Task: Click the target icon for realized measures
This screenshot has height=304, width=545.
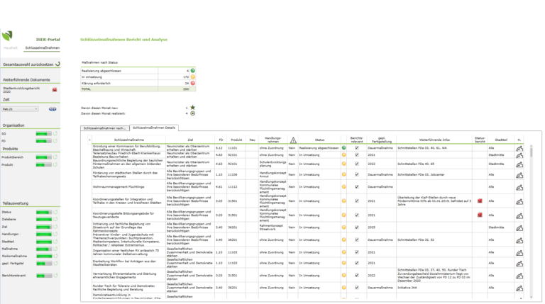Action: [192, 113]
